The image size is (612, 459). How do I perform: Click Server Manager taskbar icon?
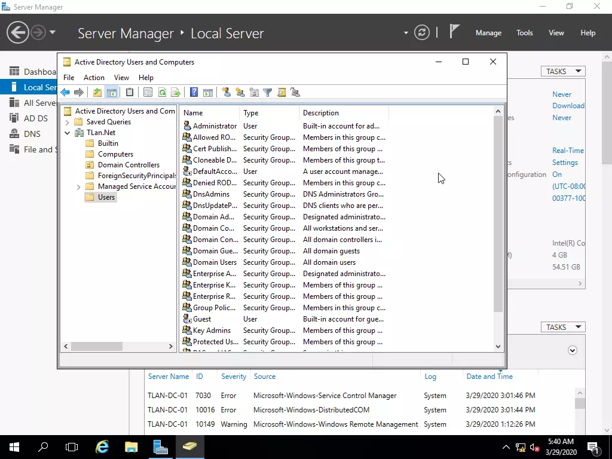[160, 447]
